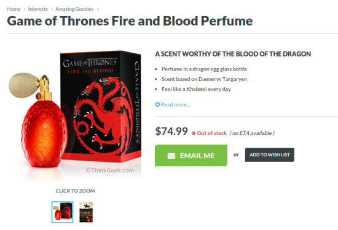The image size is (338, 230).
Task: Select the perfume bottle thumbnail
Action: [62, 212]
